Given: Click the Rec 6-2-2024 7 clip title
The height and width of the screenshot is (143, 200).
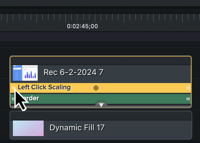Looking at the screenshot, I should [x=73, y=72].
